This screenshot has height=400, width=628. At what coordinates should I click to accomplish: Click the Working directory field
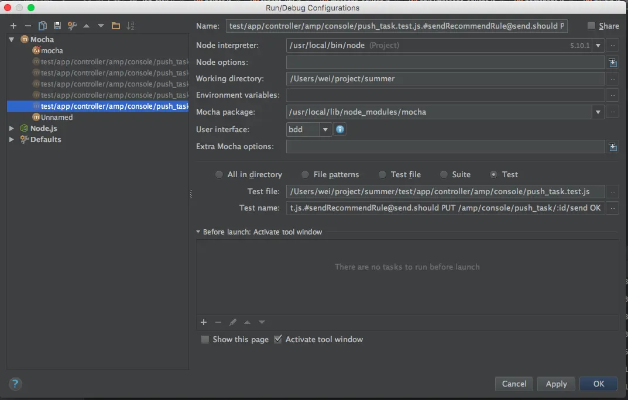tap(445, 79)
